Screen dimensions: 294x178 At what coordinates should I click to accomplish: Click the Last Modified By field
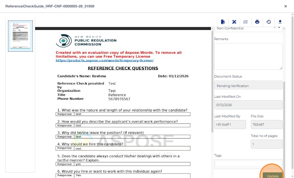230,125
